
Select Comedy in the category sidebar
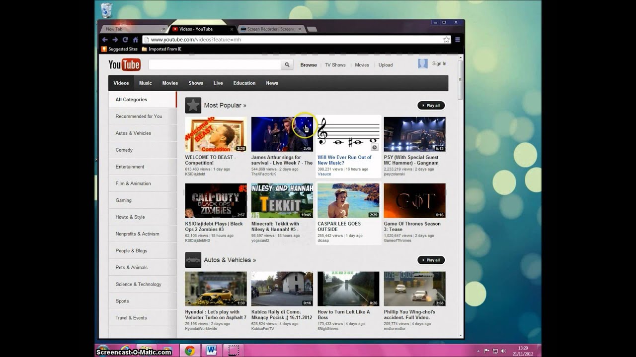[143, 150]
